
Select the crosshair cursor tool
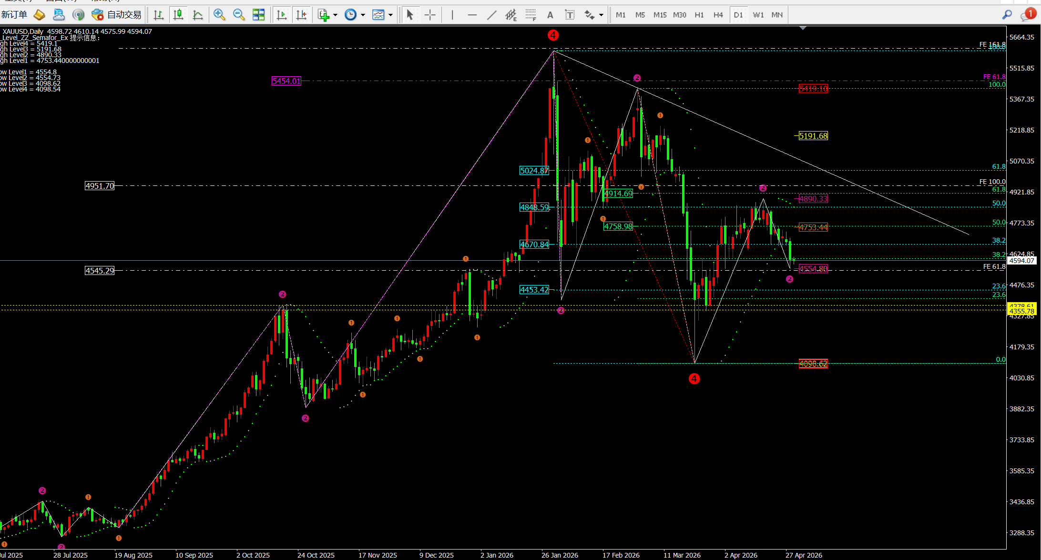click(430, 15)
